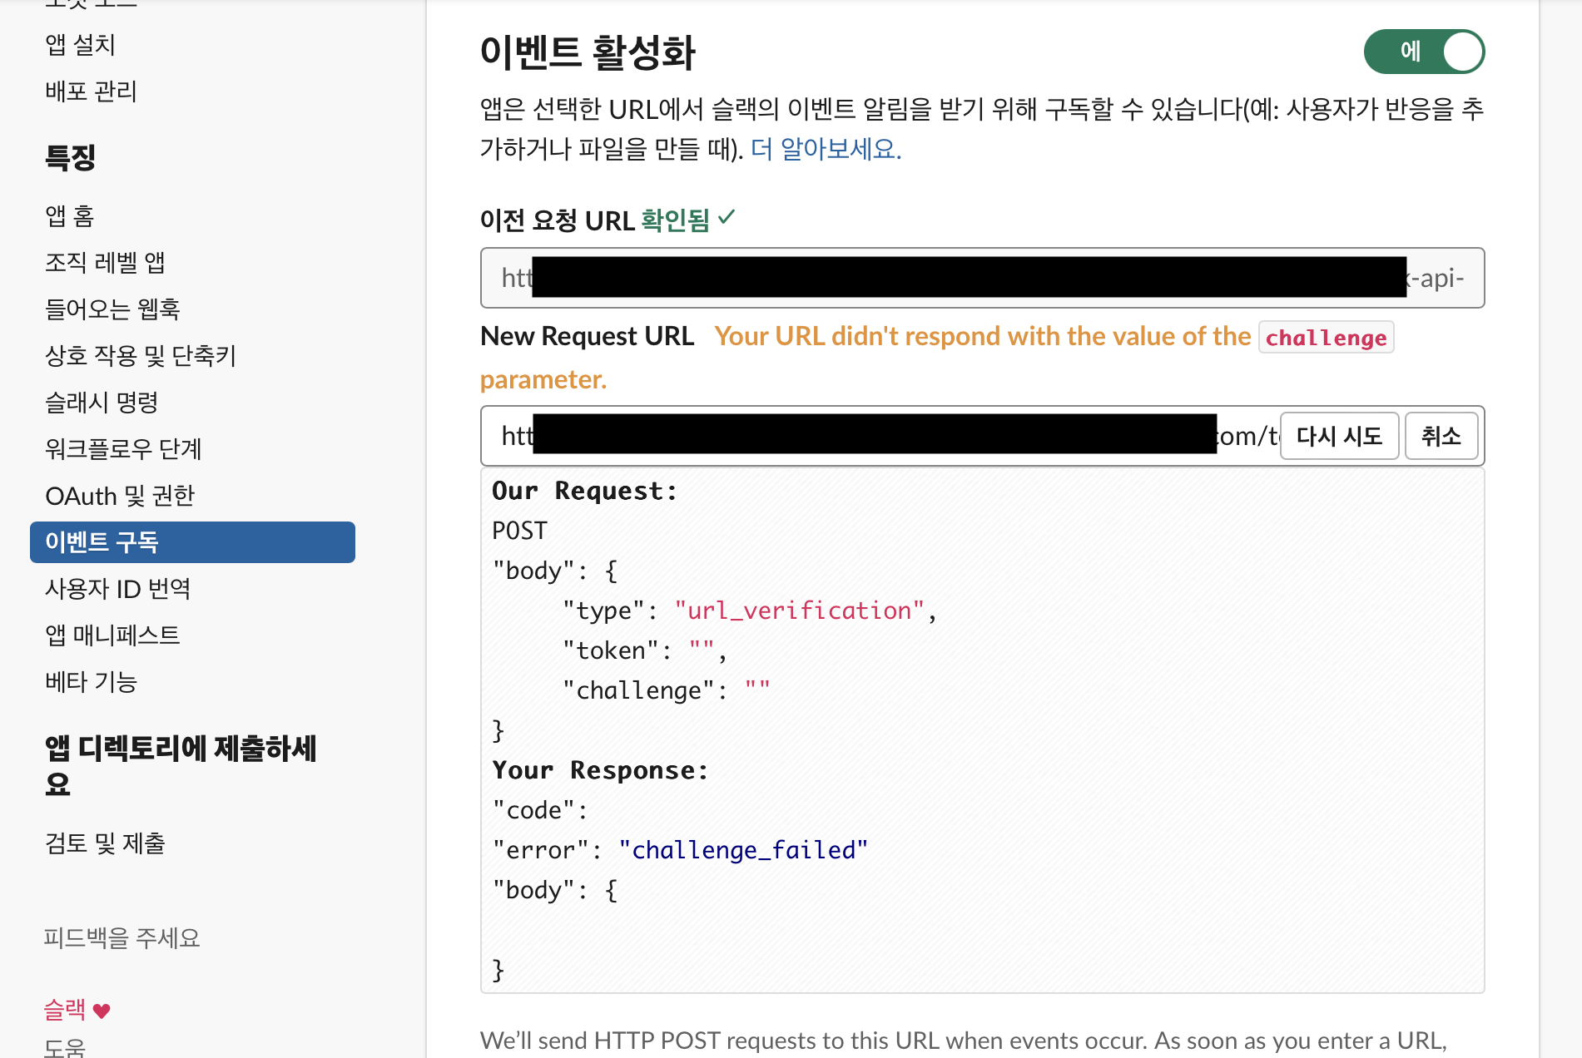Go to 앱 매니페스트
The height and width of the screenshot is (1058, 1582).
112,635
